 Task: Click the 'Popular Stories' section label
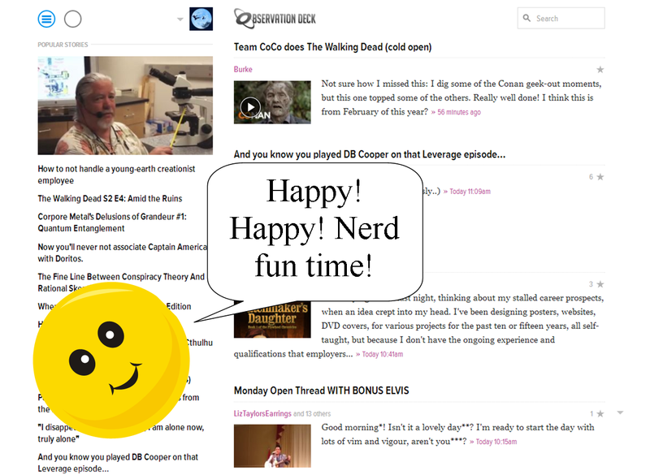click(63, 45)
